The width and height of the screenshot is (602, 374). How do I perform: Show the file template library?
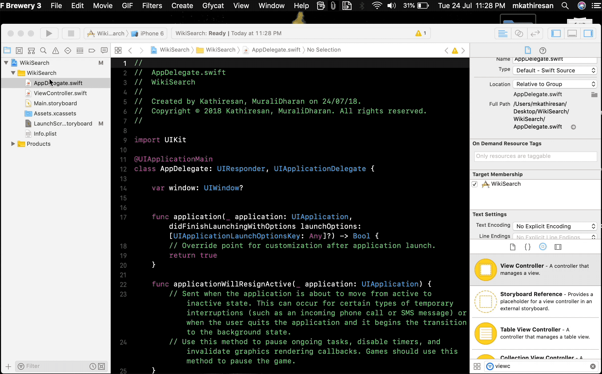512,247
